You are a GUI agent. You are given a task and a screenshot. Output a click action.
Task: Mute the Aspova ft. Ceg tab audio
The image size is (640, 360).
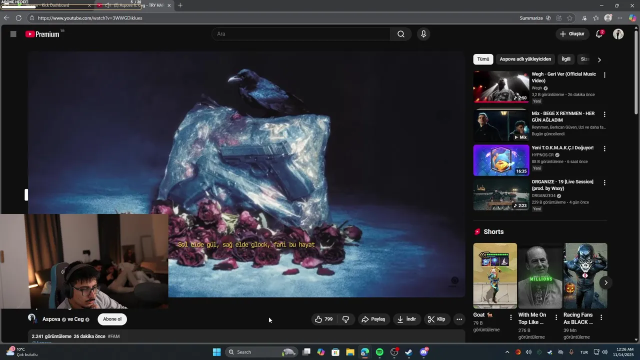(x=107, y=5)
